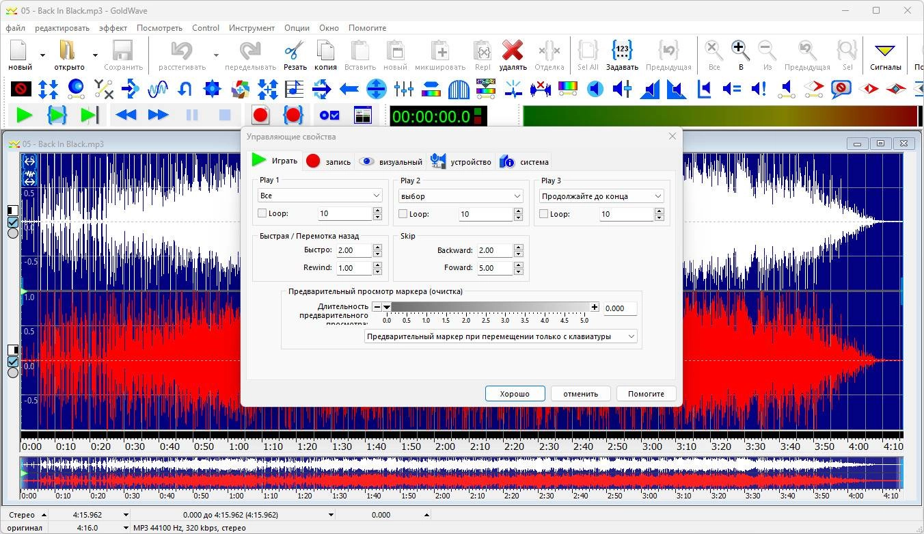Click the green Play button in transport bar
This screenshot has height=534, width=924.
pos(25,116)
